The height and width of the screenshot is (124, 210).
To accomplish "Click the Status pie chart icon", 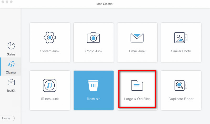I will tap(11, 46).
